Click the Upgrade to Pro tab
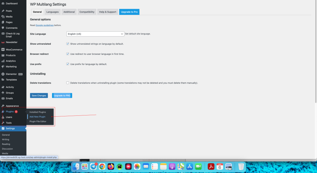 (129, 12)
